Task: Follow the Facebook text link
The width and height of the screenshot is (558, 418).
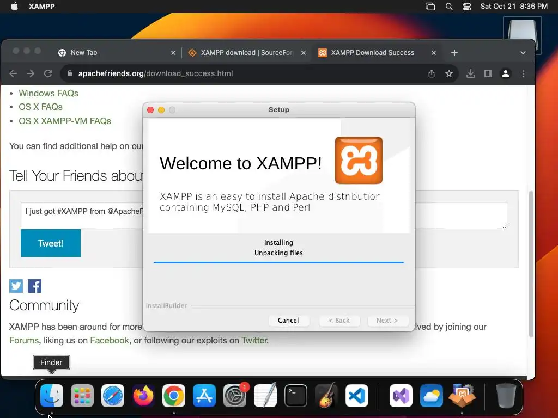Action: click(x=109, y=341)
